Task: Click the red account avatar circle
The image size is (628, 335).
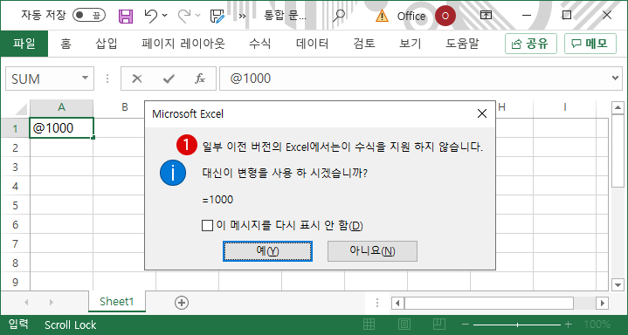Action: tap(445, 16)
